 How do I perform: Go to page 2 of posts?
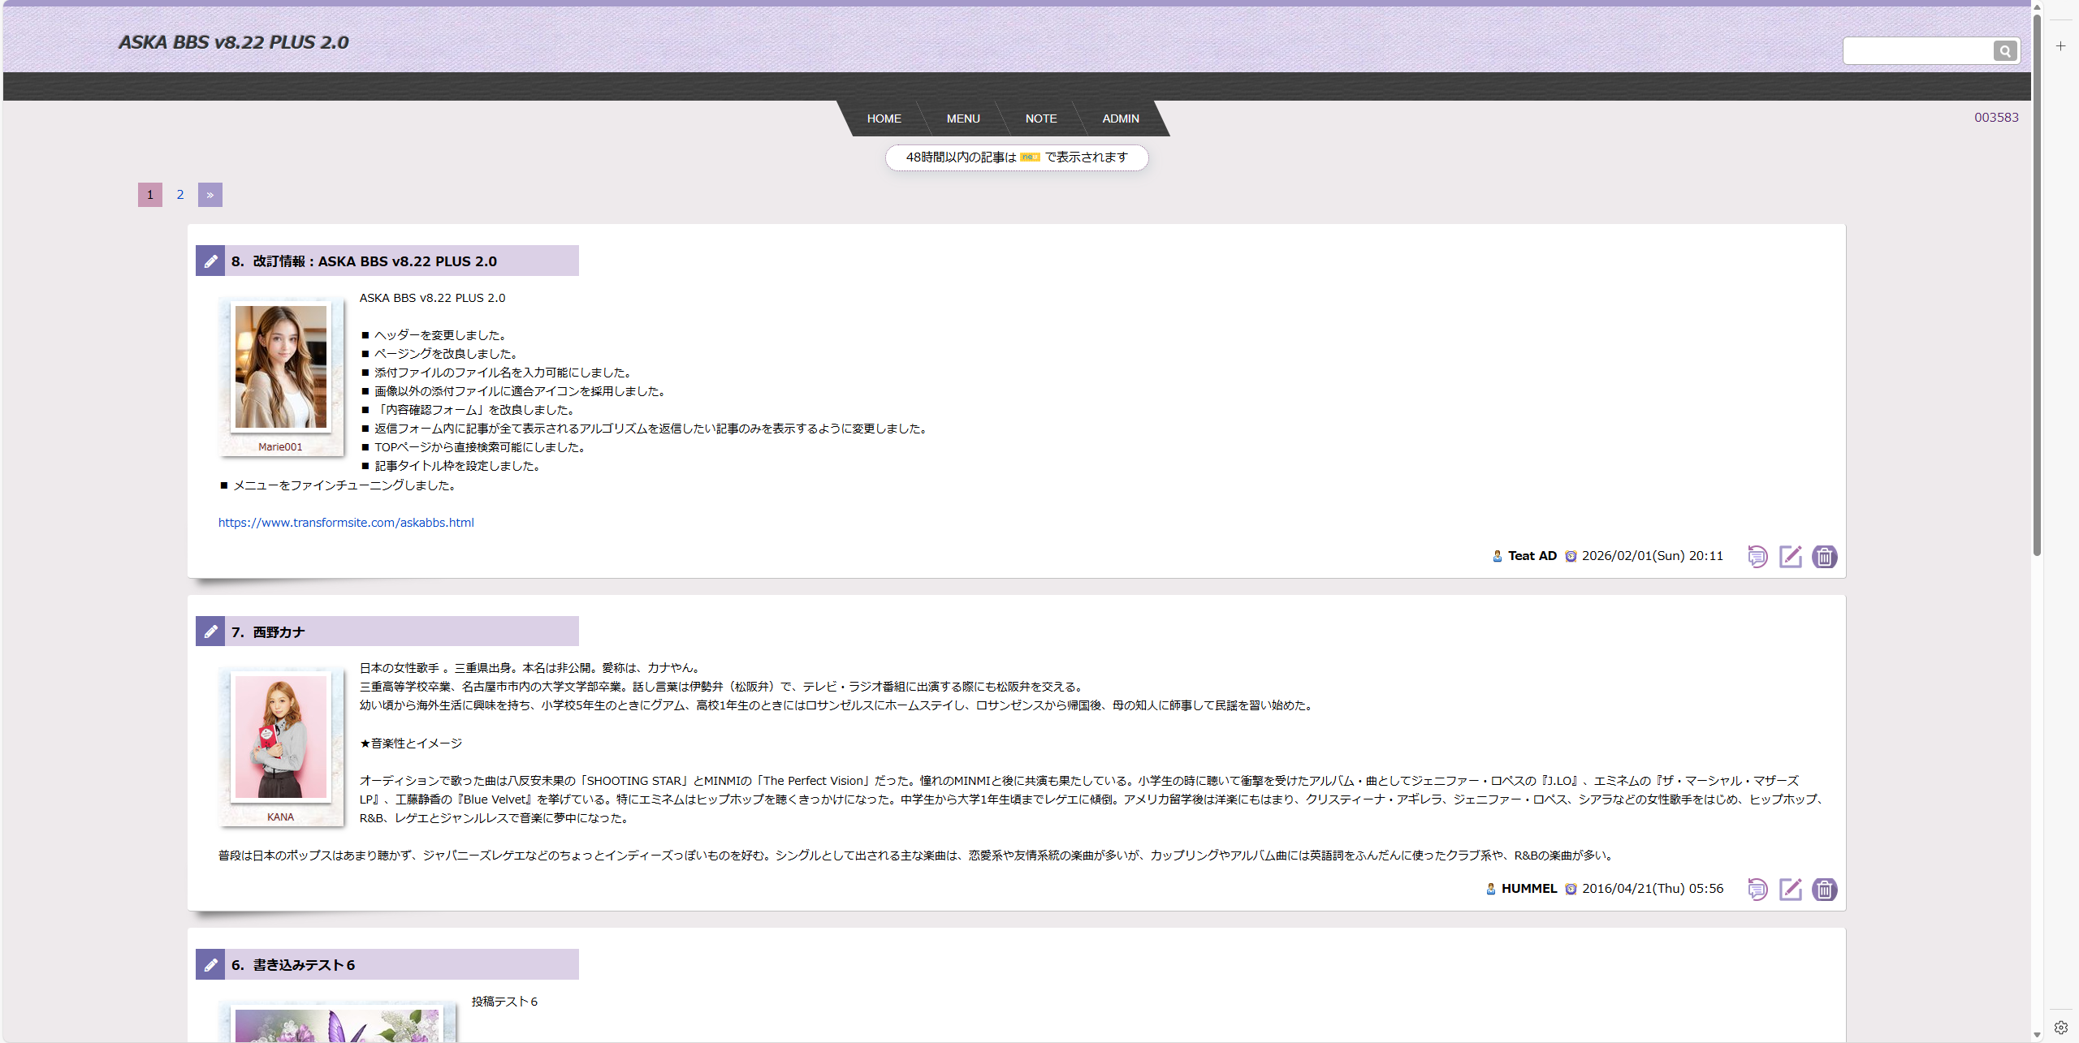tap(180, 195)
